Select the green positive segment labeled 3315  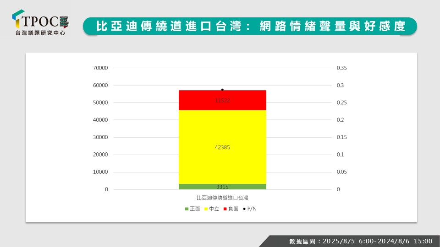coord(222,187)
